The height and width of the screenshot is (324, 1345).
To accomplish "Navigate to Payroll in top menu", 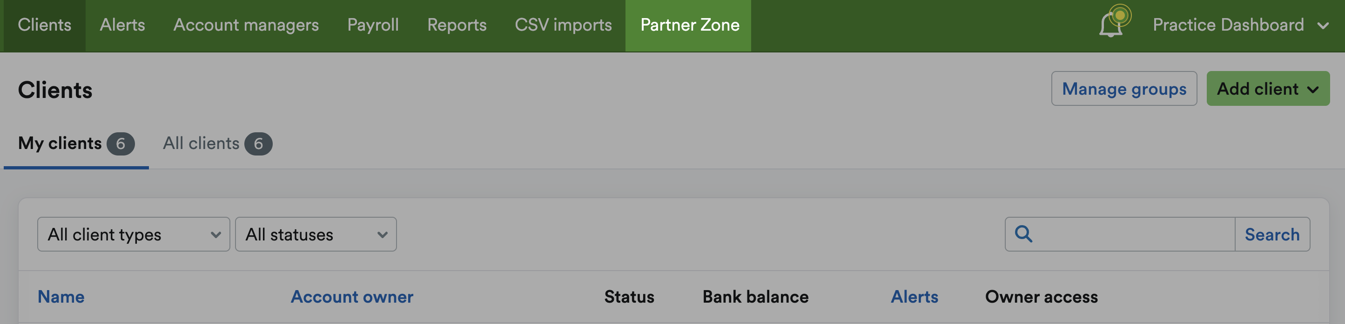I will [373, 25].
